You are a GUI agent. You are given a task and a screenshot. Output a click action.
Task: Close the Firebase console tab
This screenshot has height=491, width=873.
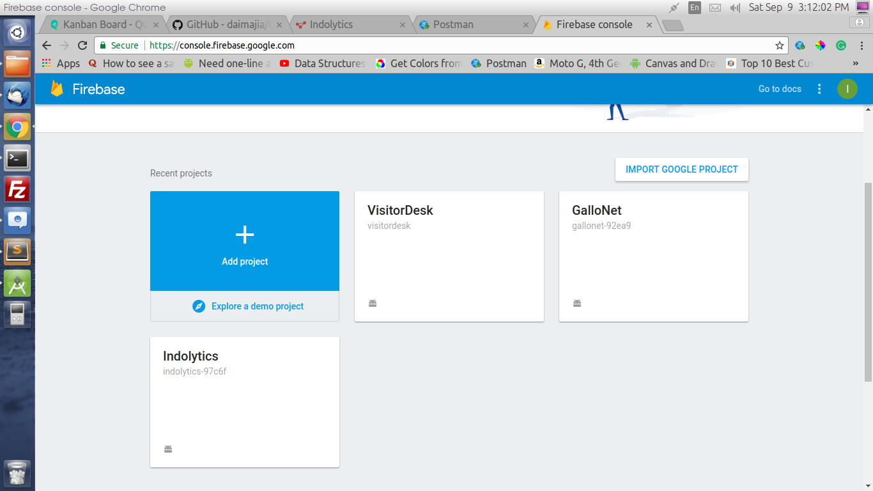coord(649,25)
